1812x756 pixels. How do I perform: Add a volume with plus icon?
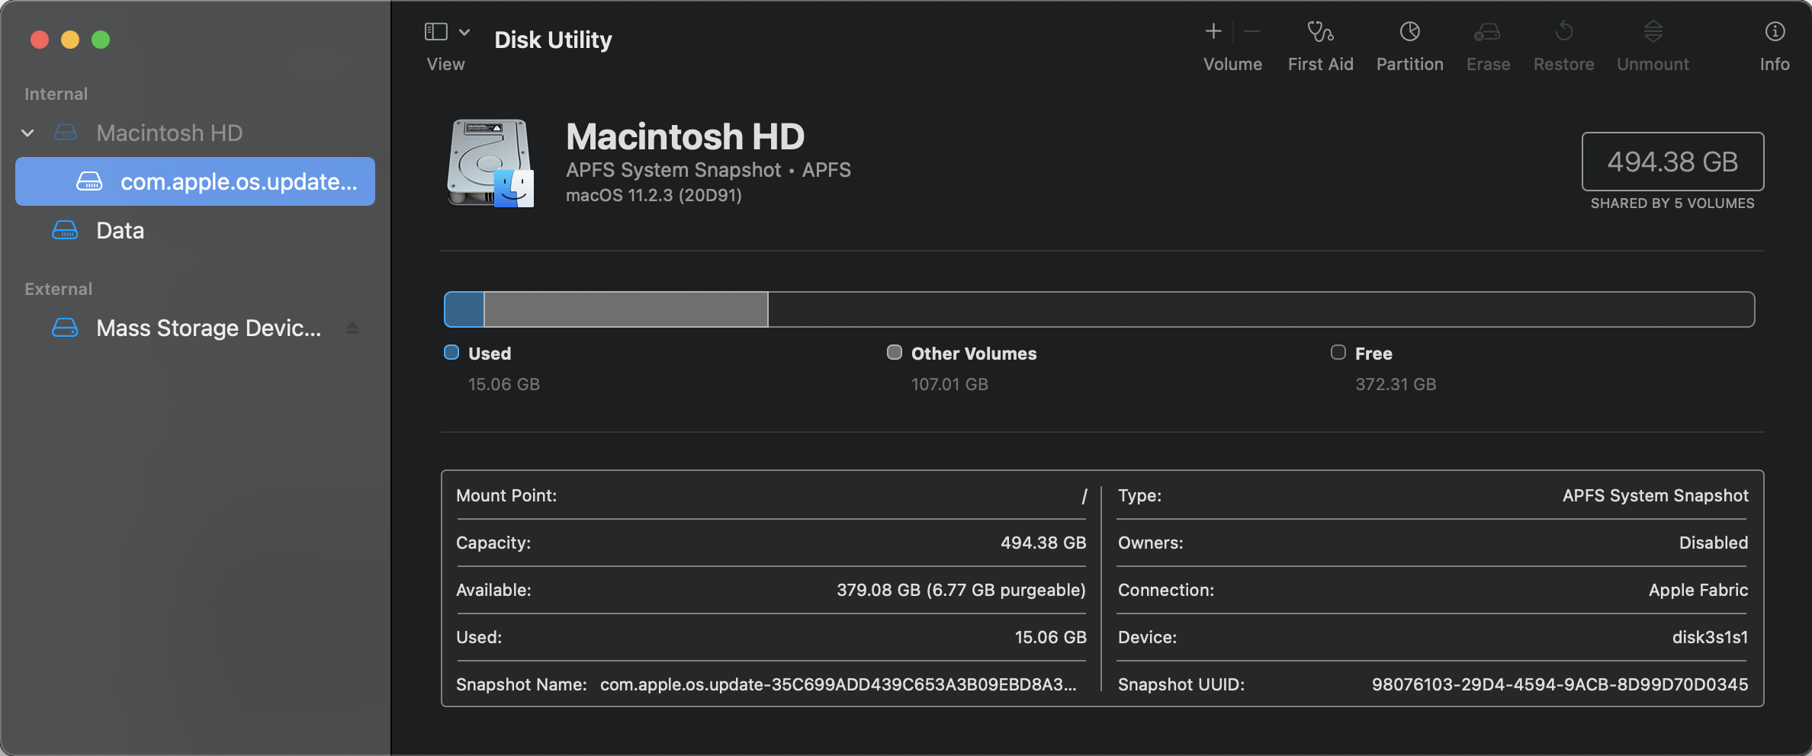(1213, 31)
